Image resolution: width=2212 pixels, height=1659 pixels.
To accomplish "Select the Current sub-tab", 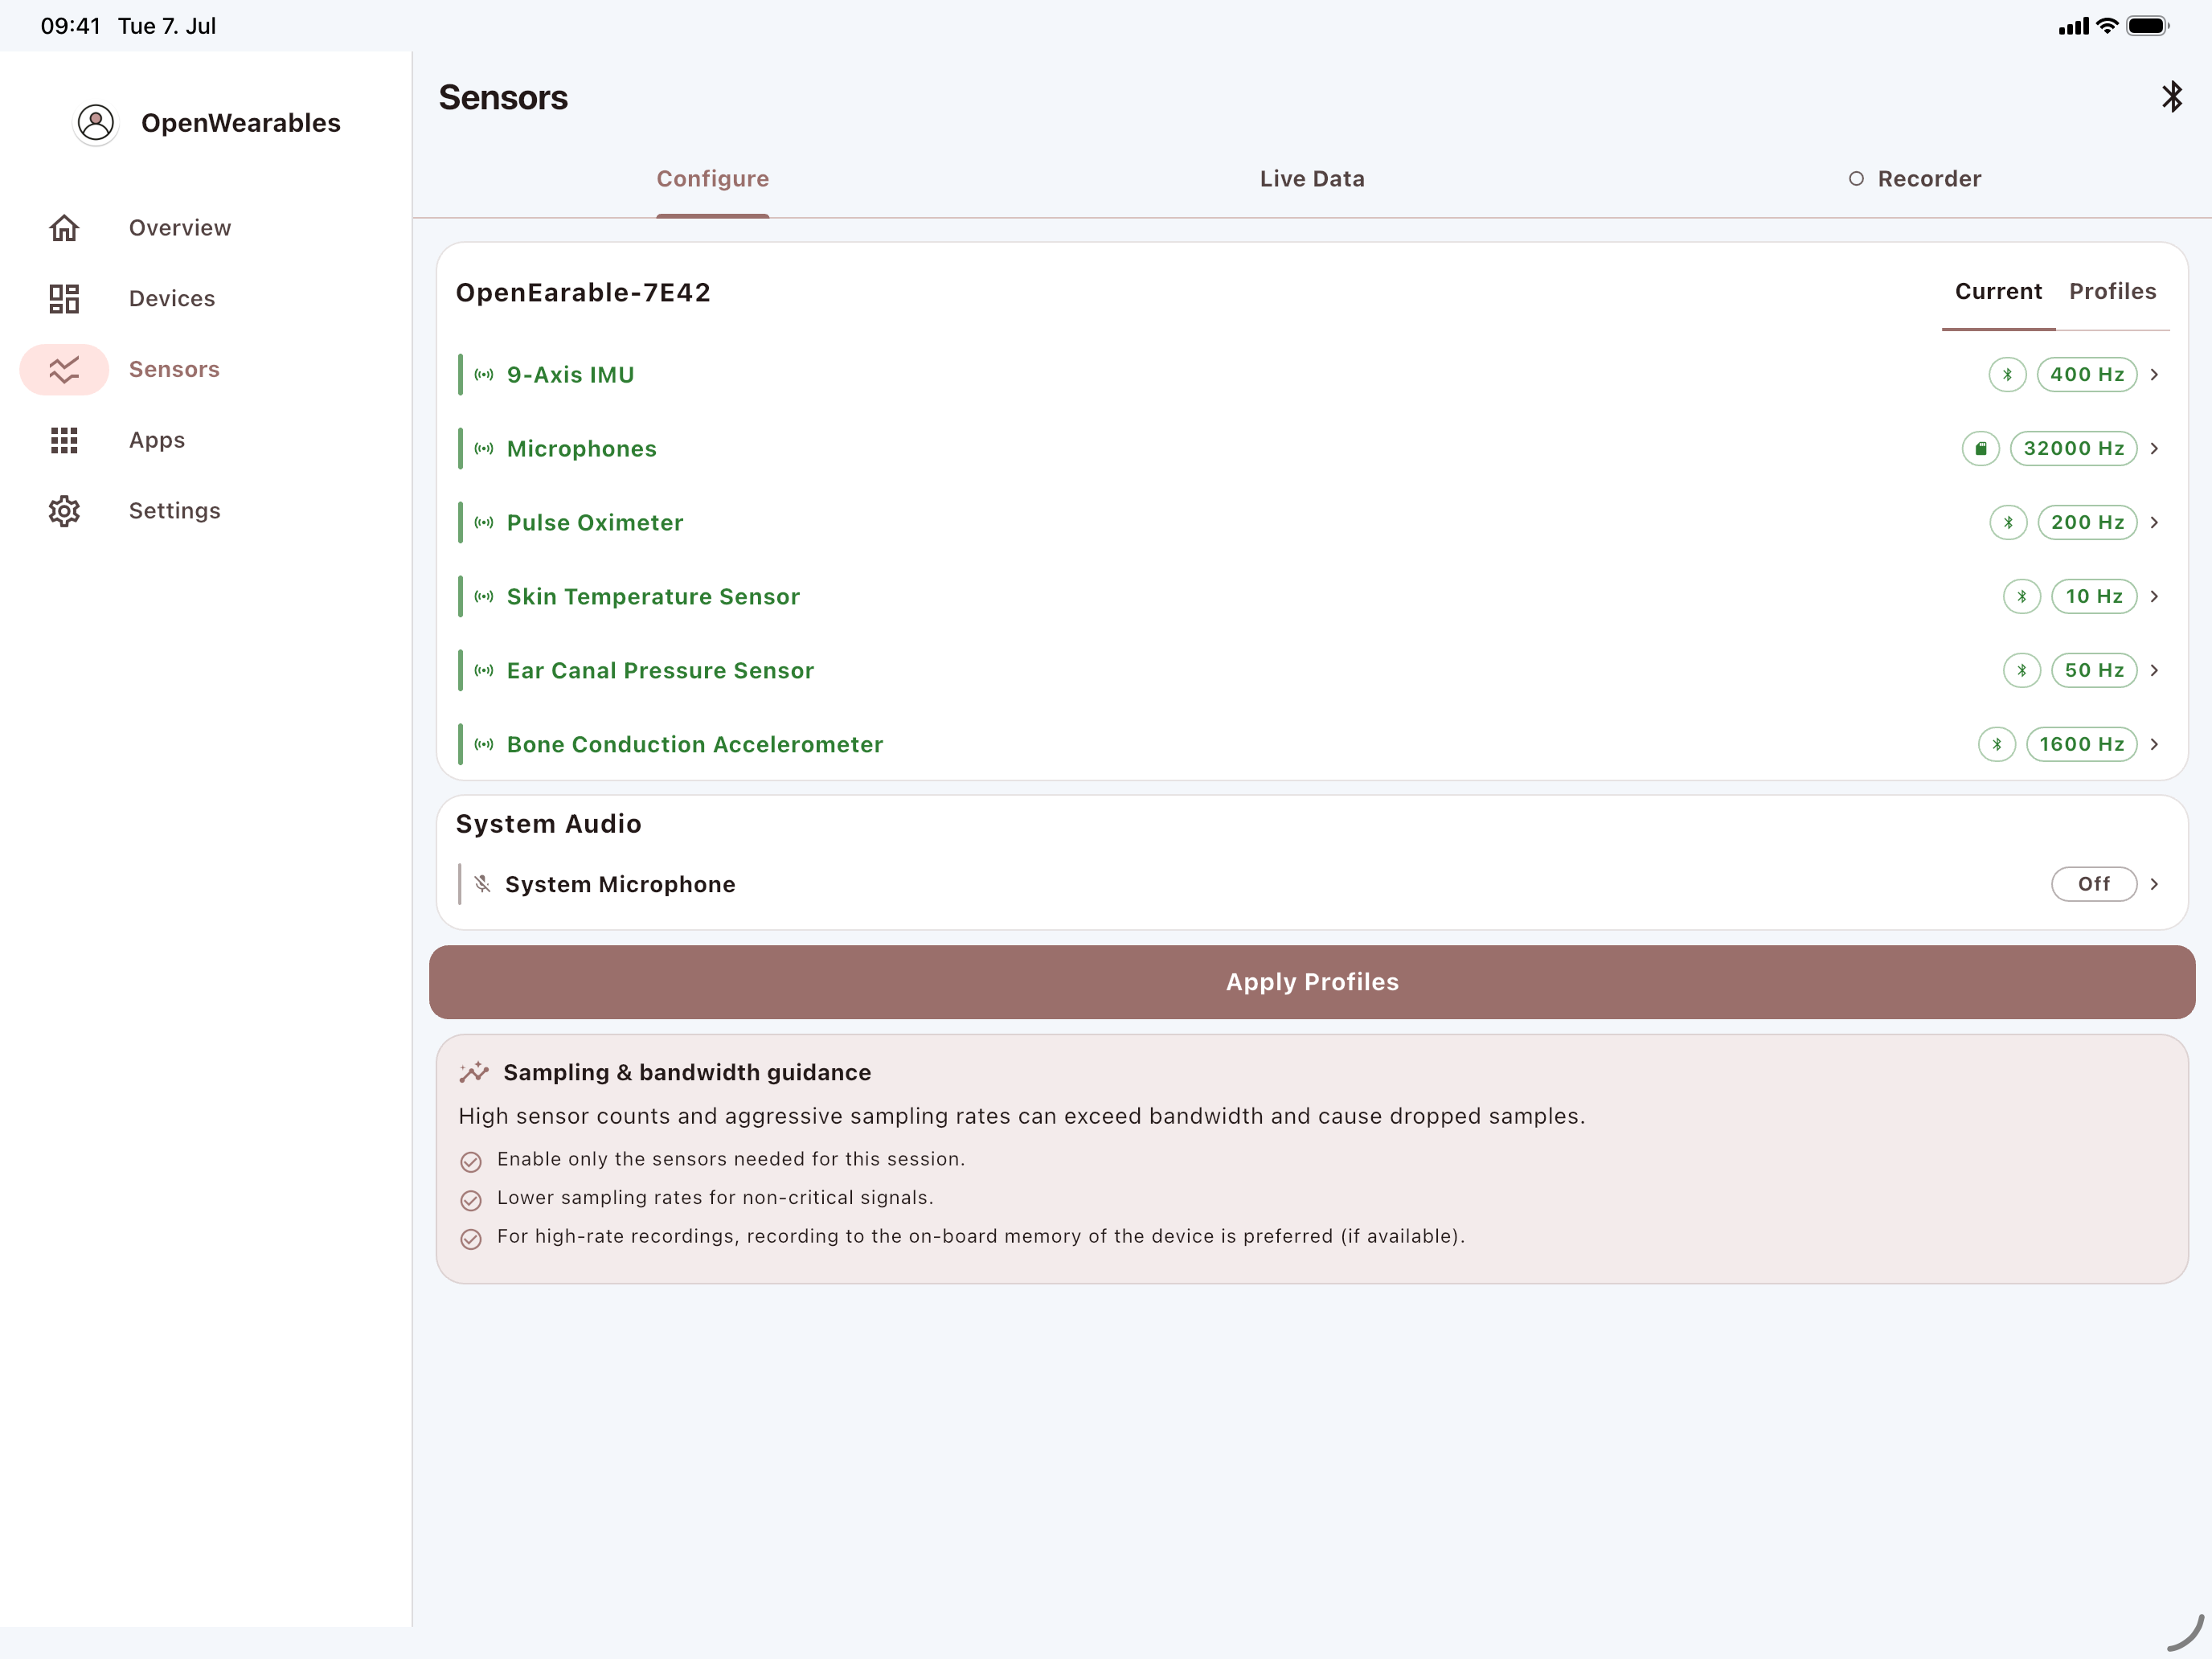I will click(x=1998, y=292).
